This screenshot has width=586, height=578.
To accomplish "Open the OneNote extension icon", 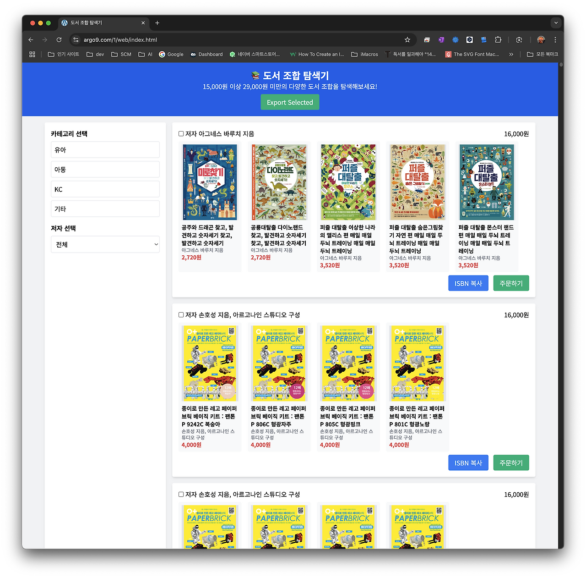I will pyautogui.click(x=441, y=40).
